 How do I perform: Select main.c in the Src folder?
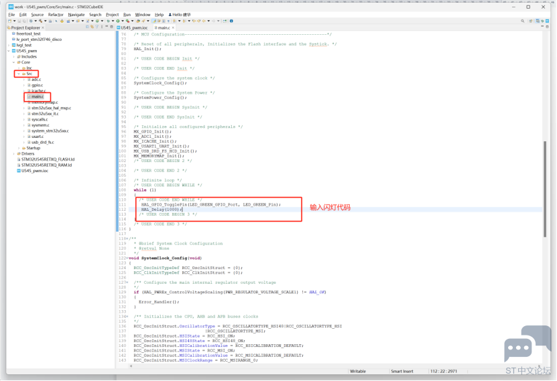(x=38, y=96)
